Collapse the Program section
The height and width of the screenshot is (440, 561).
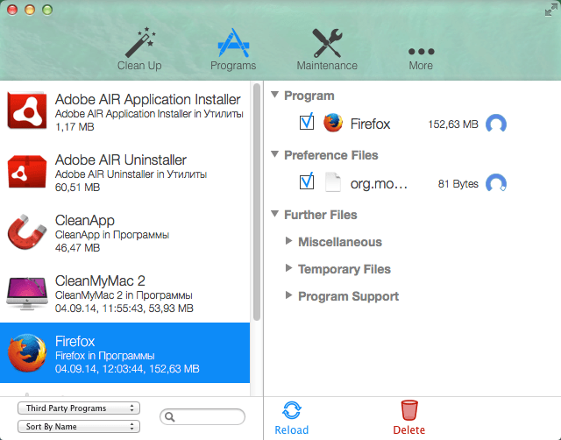point(274,95)
